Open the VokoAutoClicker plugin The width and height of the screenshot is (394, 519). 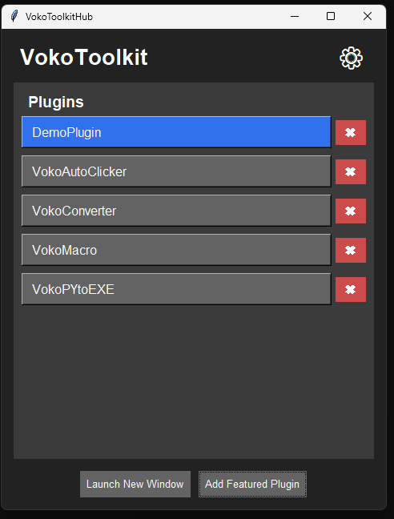click(x=176, y=171)
